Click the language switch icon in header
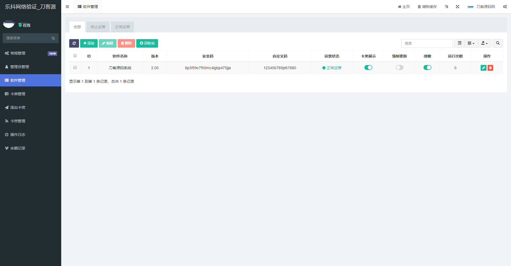This screenshot has width=511, height=266. tap(446, 7)
